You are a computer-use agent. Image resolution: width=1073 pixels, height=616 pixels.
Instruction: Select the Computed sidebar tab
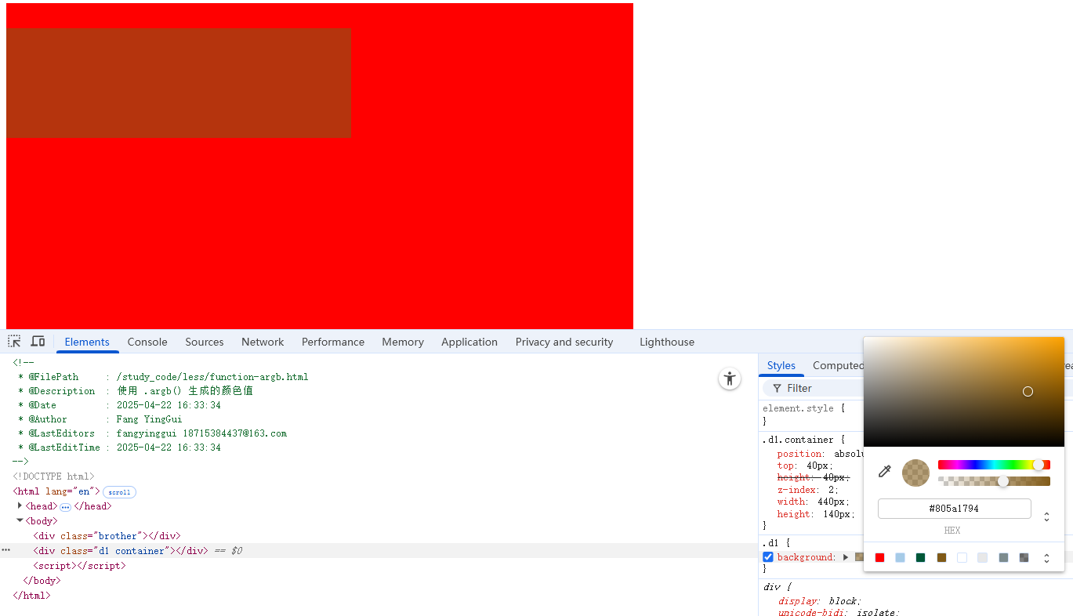click(x=837, y=366)
